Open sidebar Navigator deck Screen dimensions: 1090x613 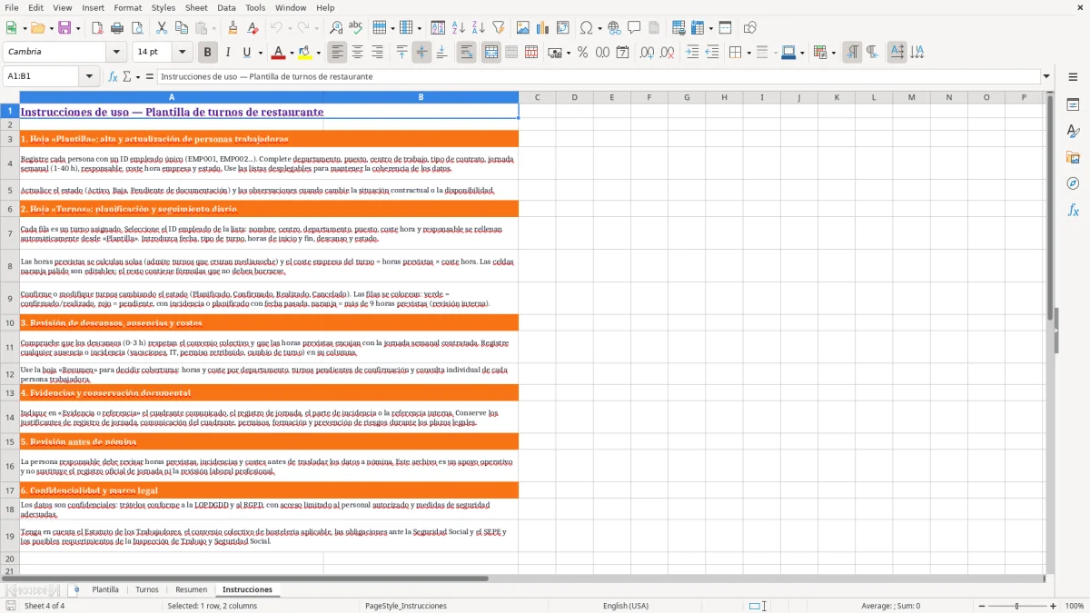tap(1073, 183)
